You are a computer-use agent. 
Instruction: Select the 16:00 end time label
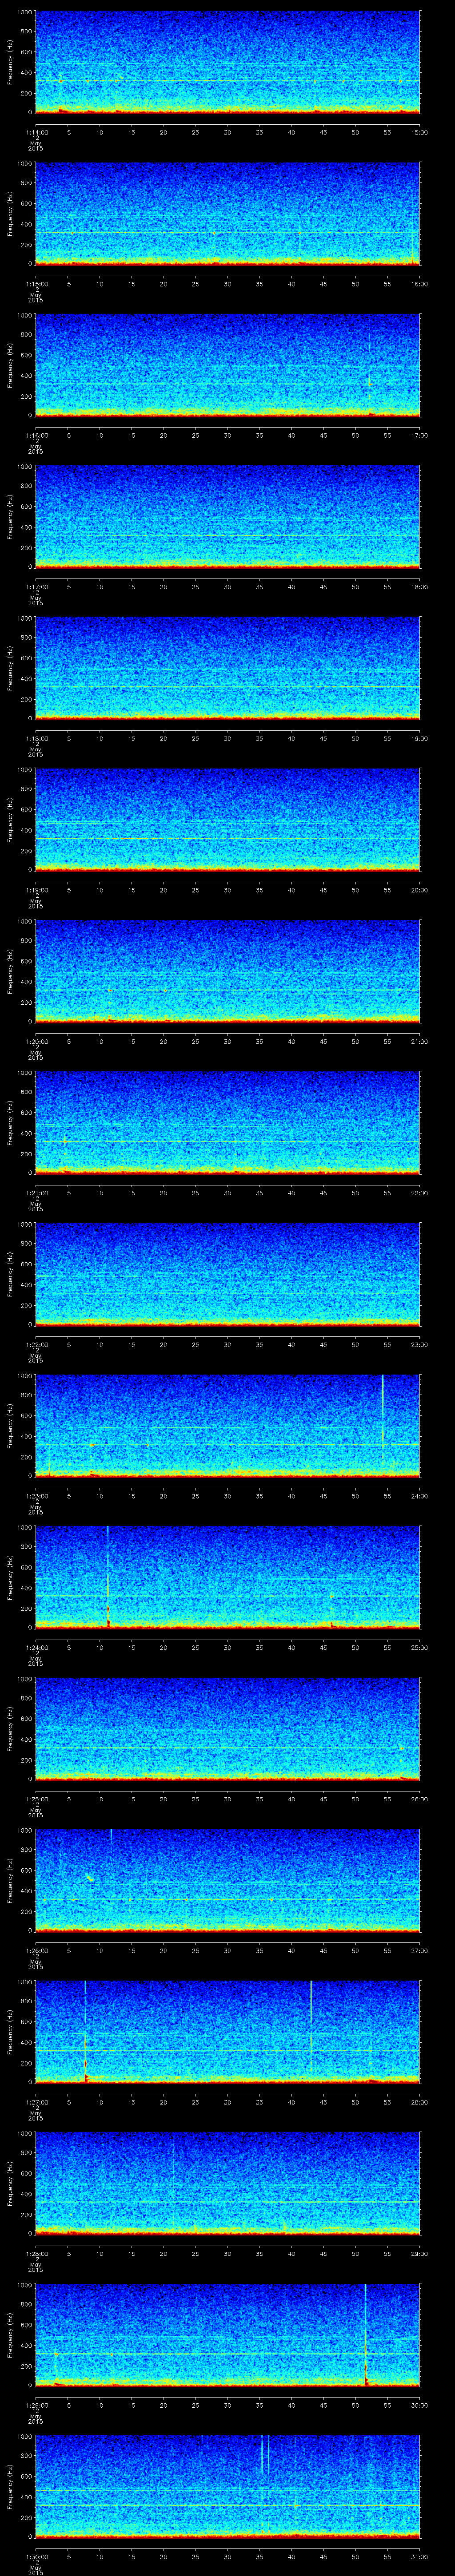420,284
